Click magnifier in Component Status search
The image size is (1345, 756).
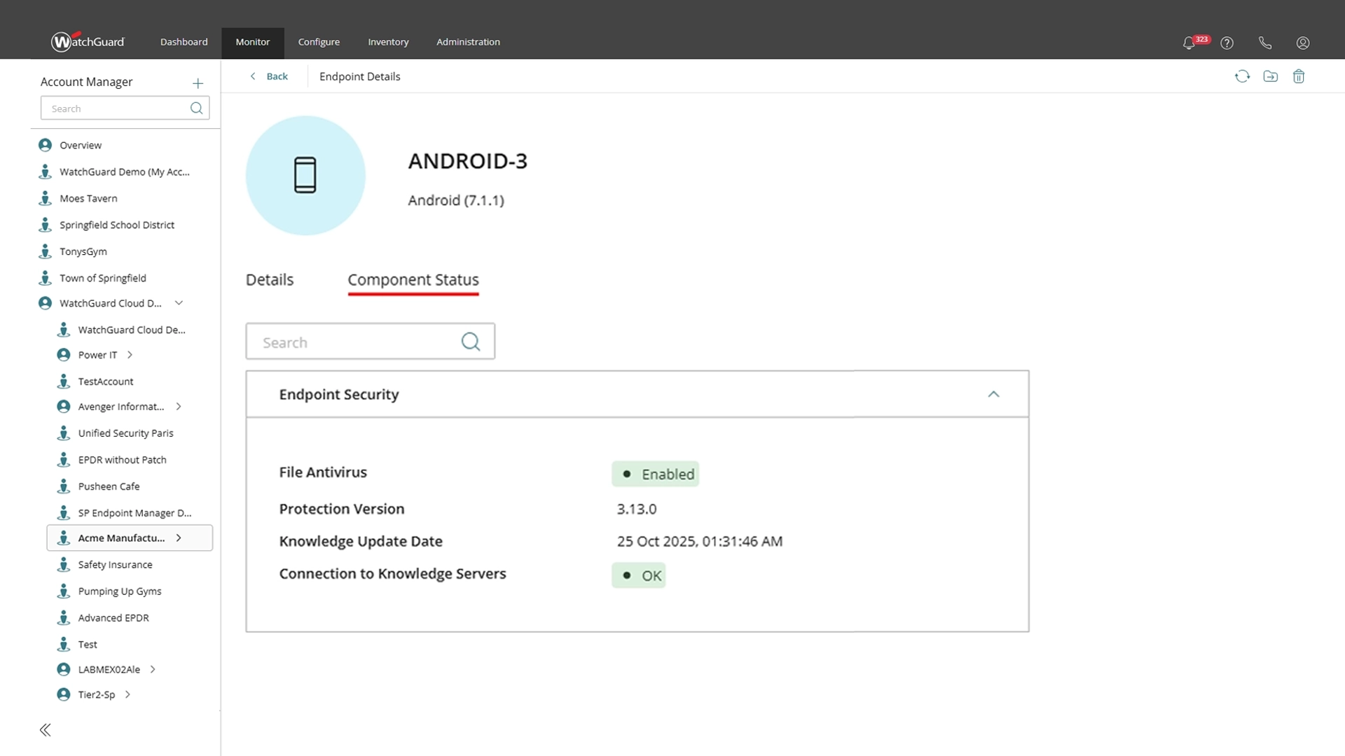(x=471, y=342)
